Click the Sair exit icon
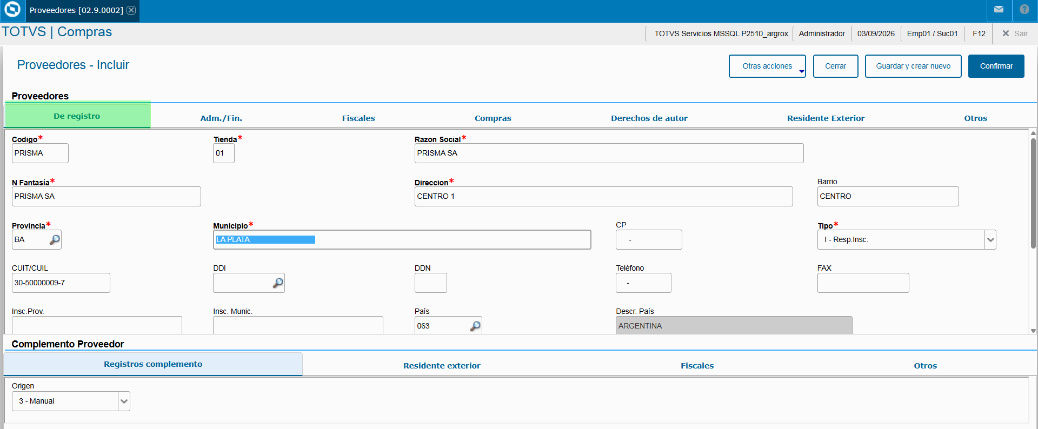Screen dimensions: 1038x429 (x=1006, y=33)
